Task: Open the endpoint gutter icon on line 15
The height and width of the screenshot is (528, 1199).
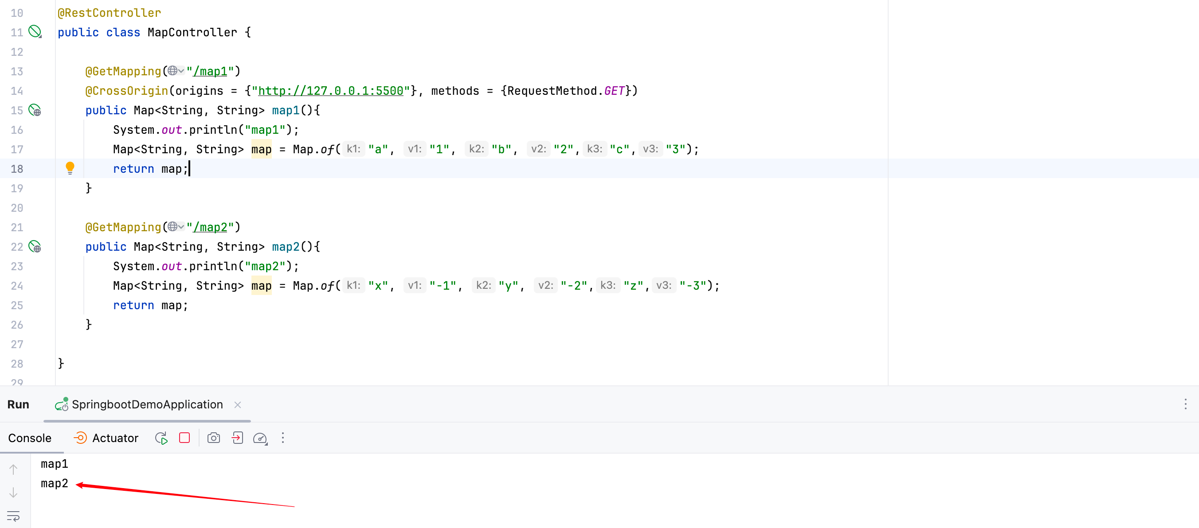Action: click(35, 110)
